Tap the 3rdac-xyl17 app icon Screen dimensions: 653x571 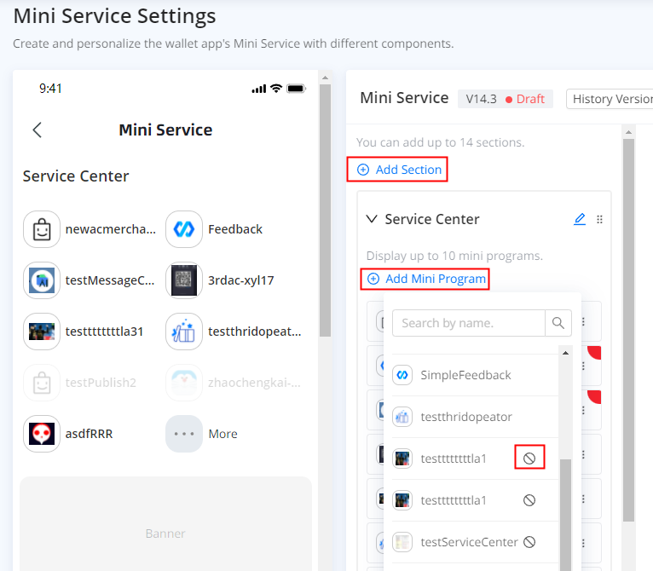(184, 280)
